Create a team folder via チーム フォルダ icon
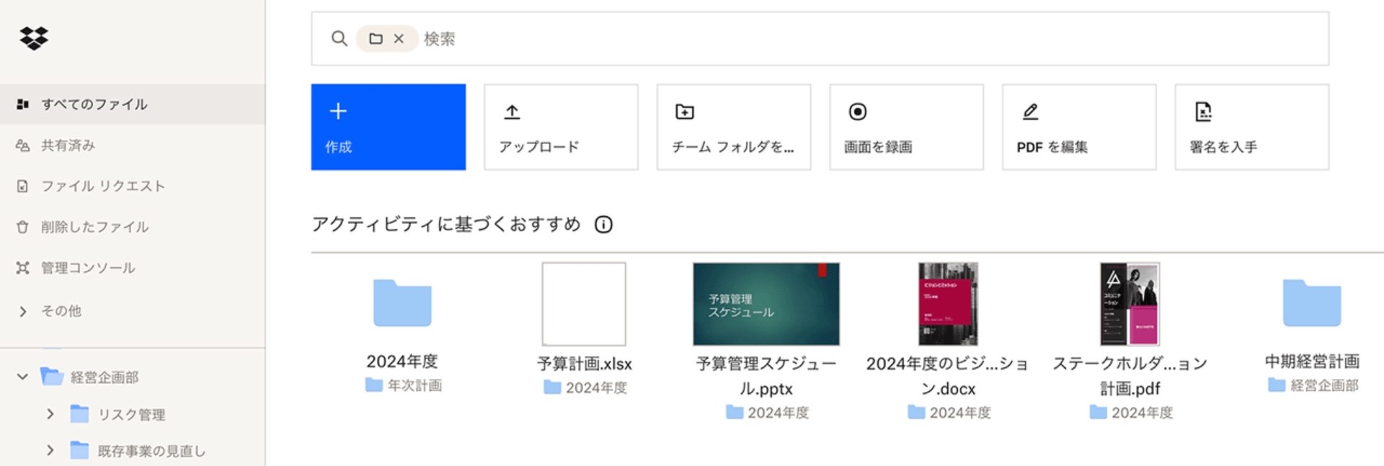This screenshot has width=1384, height=466. point(684,112)
